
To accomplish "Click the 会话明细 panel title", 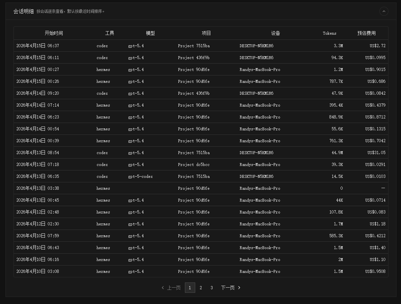I will [x=23, y=11].
